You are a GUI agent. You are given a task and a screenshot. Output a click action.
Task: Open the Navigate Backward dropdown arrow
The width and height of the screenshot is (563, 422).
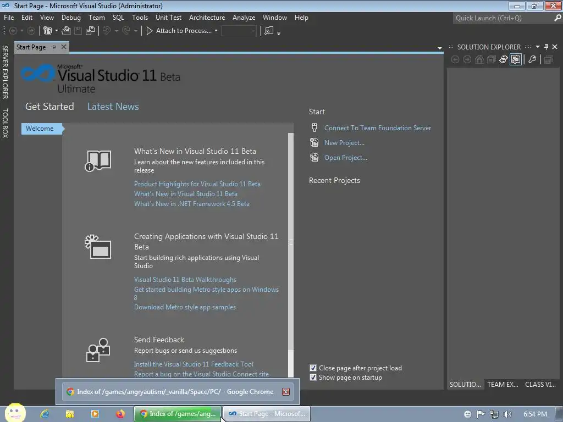pyautogui.click(x=22, y=31)
